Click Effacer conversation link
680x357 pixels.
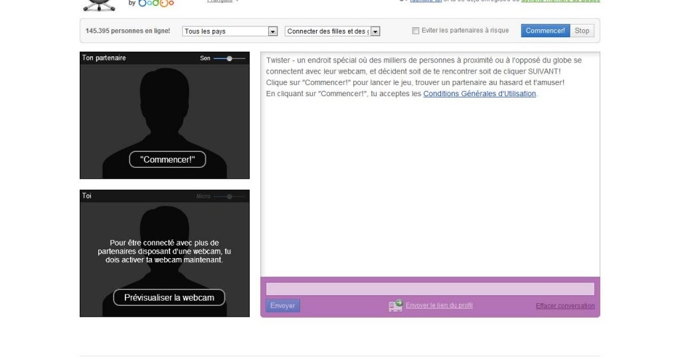tap(565, 306)
